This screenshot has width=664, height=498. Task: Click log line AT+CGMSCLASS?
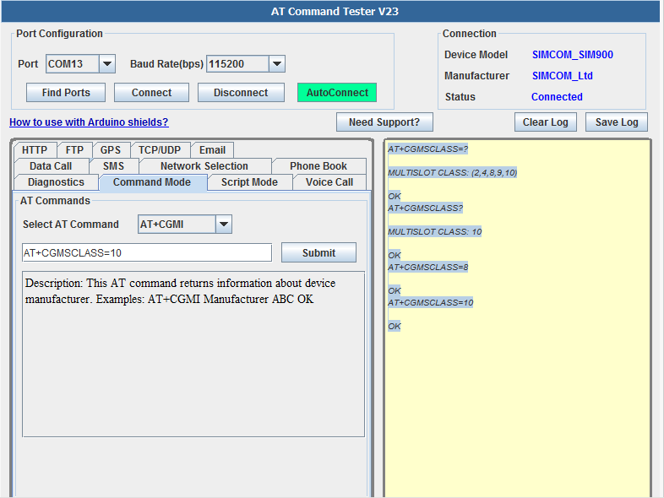pos(426,208)
